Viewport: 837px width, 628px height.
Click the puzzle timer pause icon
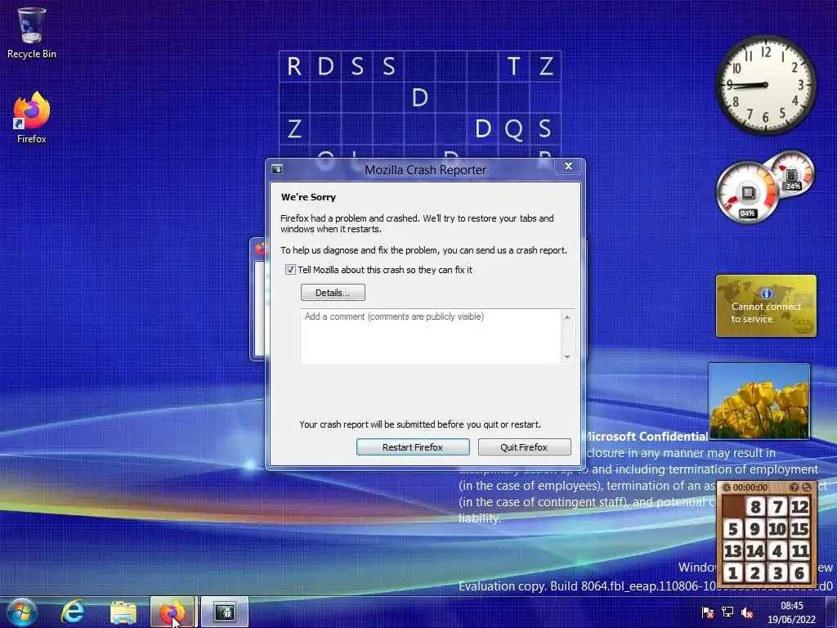click(x=727, y=487)
